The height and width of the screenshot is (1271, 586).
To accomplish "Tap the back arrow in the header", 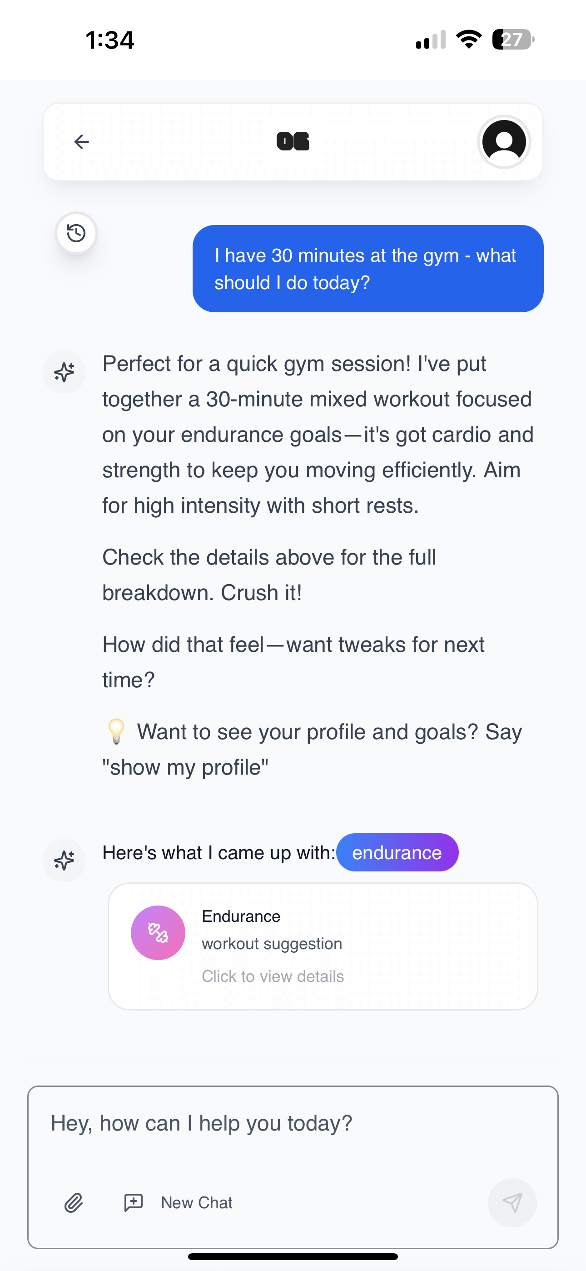I will click(x=82, y=142).
